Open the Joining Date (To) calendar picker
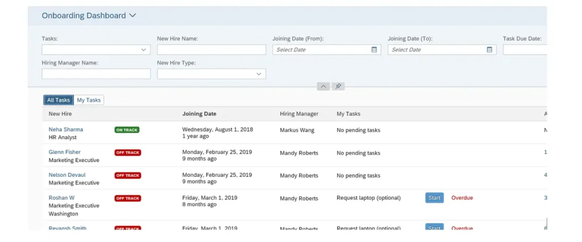The image size is (582, 242). tap(489, 50)
